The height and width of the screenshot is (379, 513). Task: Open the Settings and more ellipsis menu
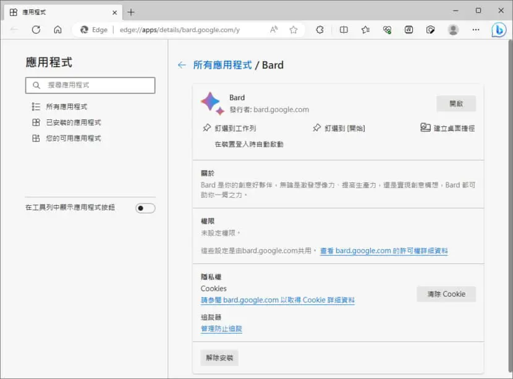point(476,30)
